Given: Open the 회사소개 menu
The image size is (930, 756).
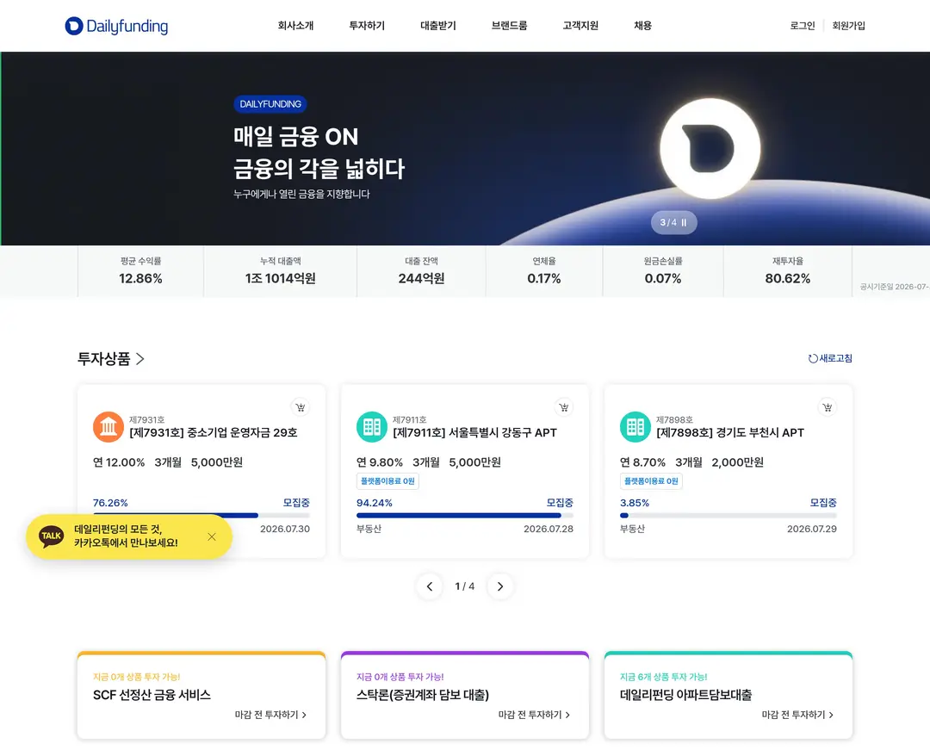Looking at the screenshot, I should coord(295,26).
